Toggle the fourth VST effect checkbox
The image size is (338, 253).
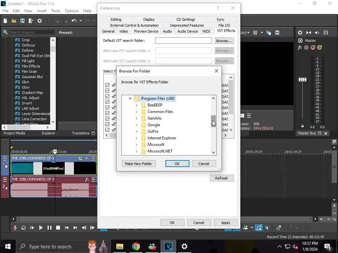click(107, 102)
